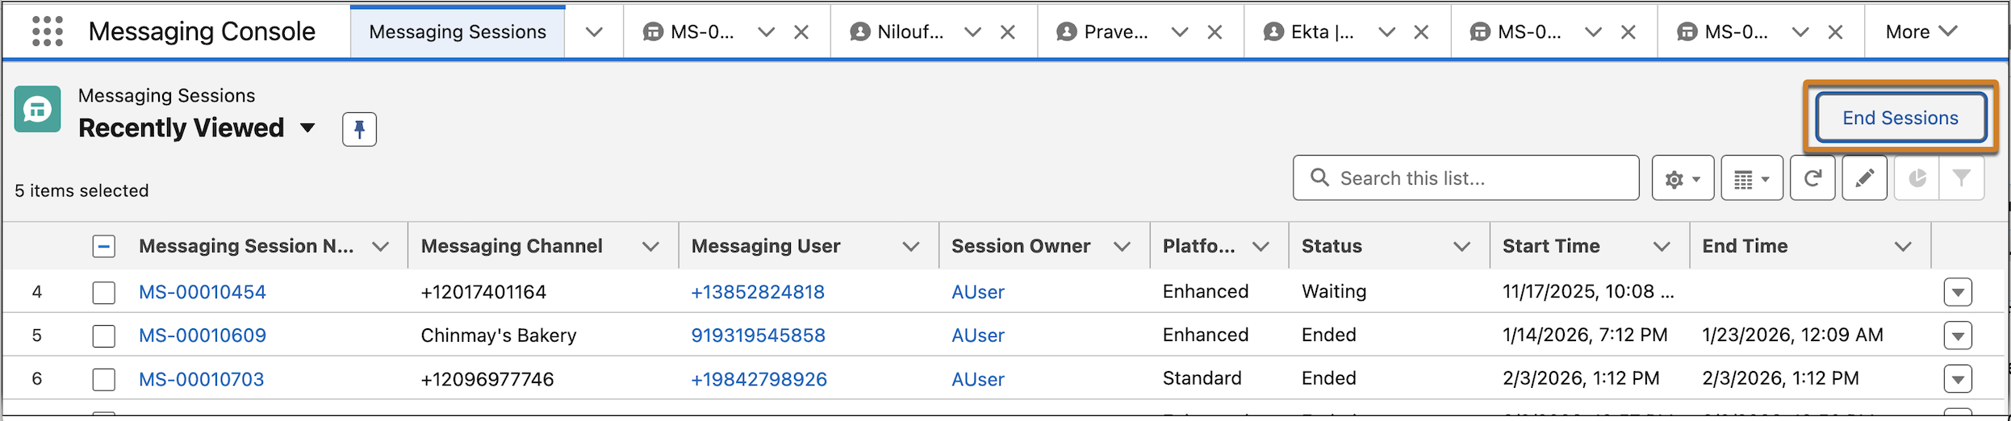The height and width of the screenshot is (421, 2011).
Task: Open messaging user 919319545858
Action: click(759, 336)
